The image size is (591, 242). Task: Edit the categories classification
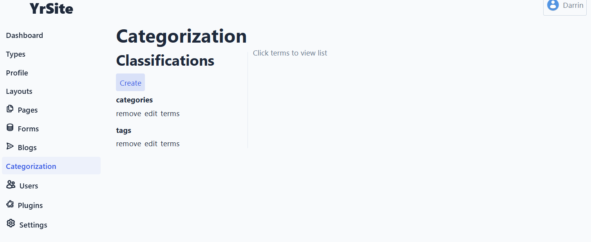click(151, 114)
